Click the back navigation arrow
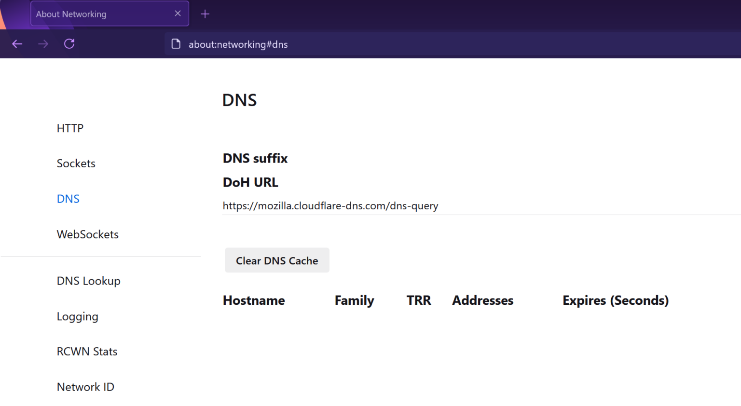The image size is (741, 406). (17, 43)
